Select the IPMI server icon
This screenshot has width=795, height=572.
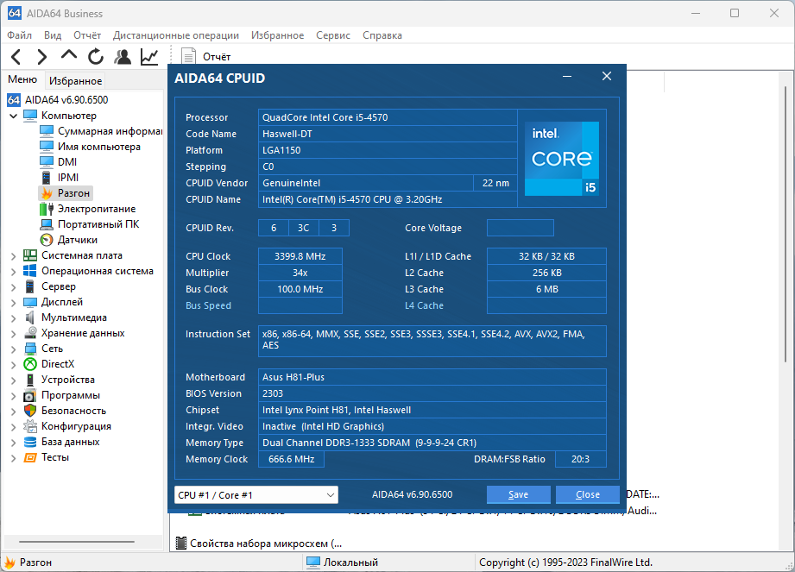(x=46, y=178)
